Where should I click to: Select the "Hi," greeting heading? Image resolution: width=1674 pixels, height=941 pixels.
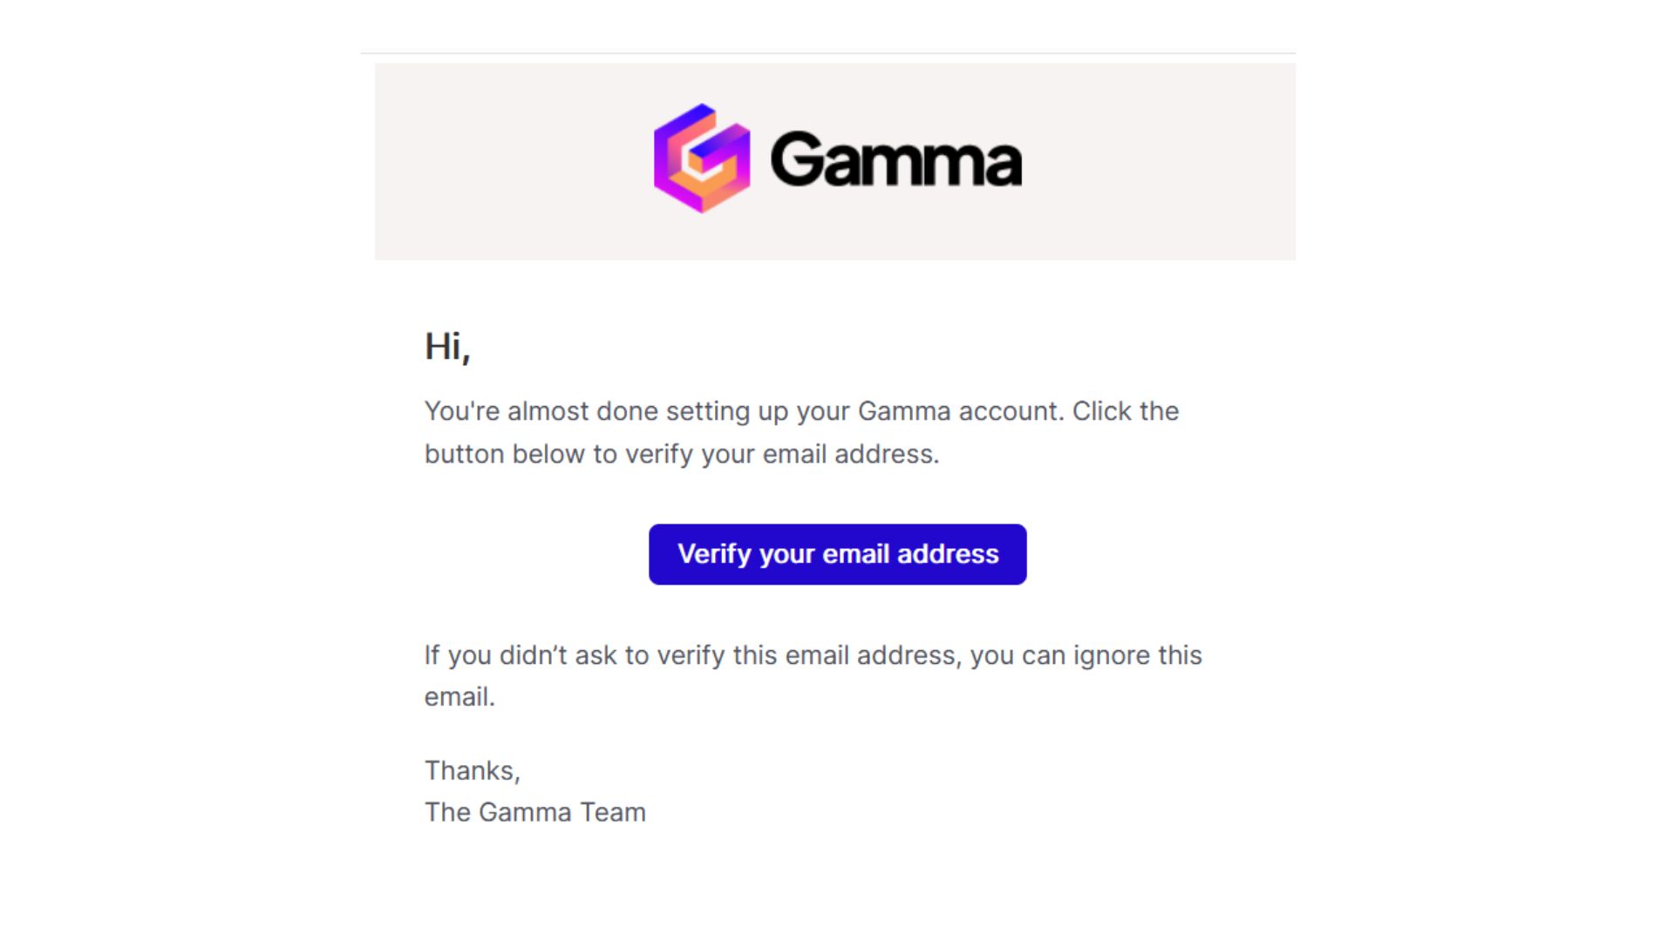447,347
